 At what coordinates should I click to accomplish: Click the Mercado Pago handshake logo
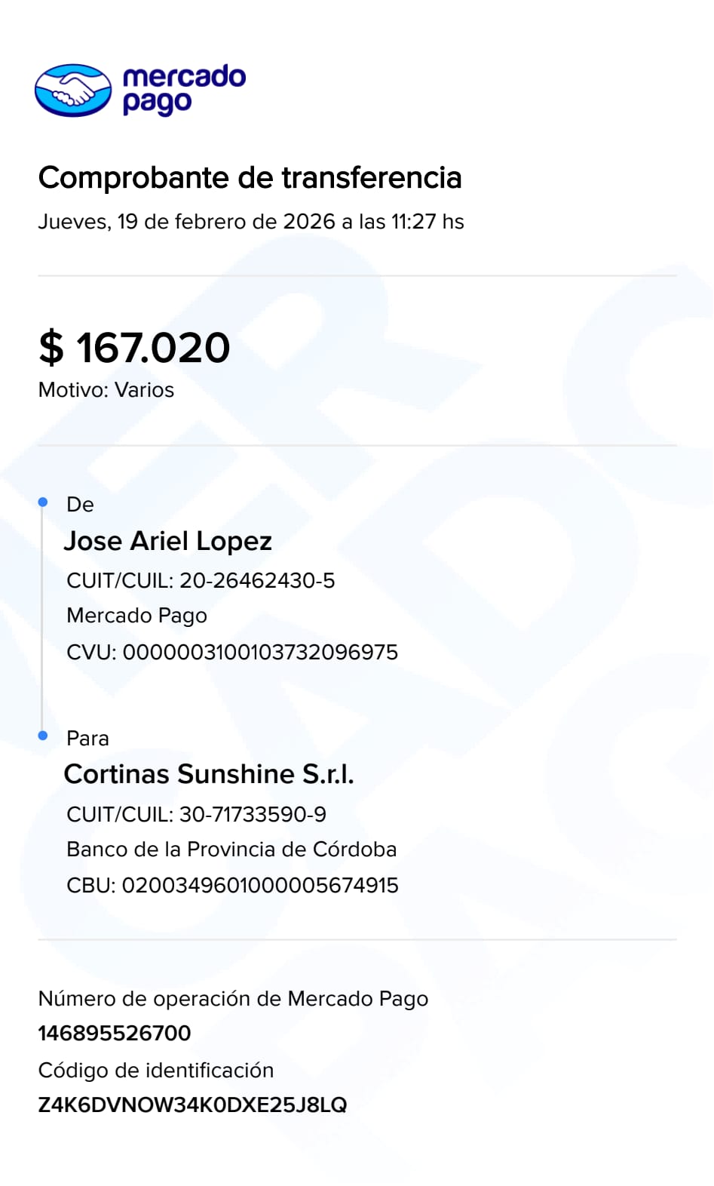(x=73, y=91)
